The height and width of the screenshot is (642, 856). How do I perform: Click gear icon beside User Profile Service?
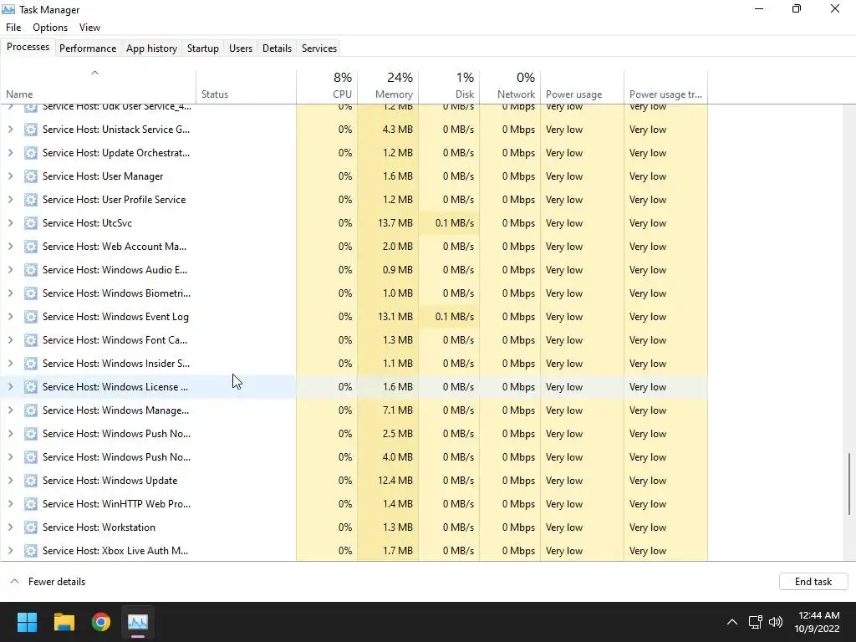pos(31,200)
